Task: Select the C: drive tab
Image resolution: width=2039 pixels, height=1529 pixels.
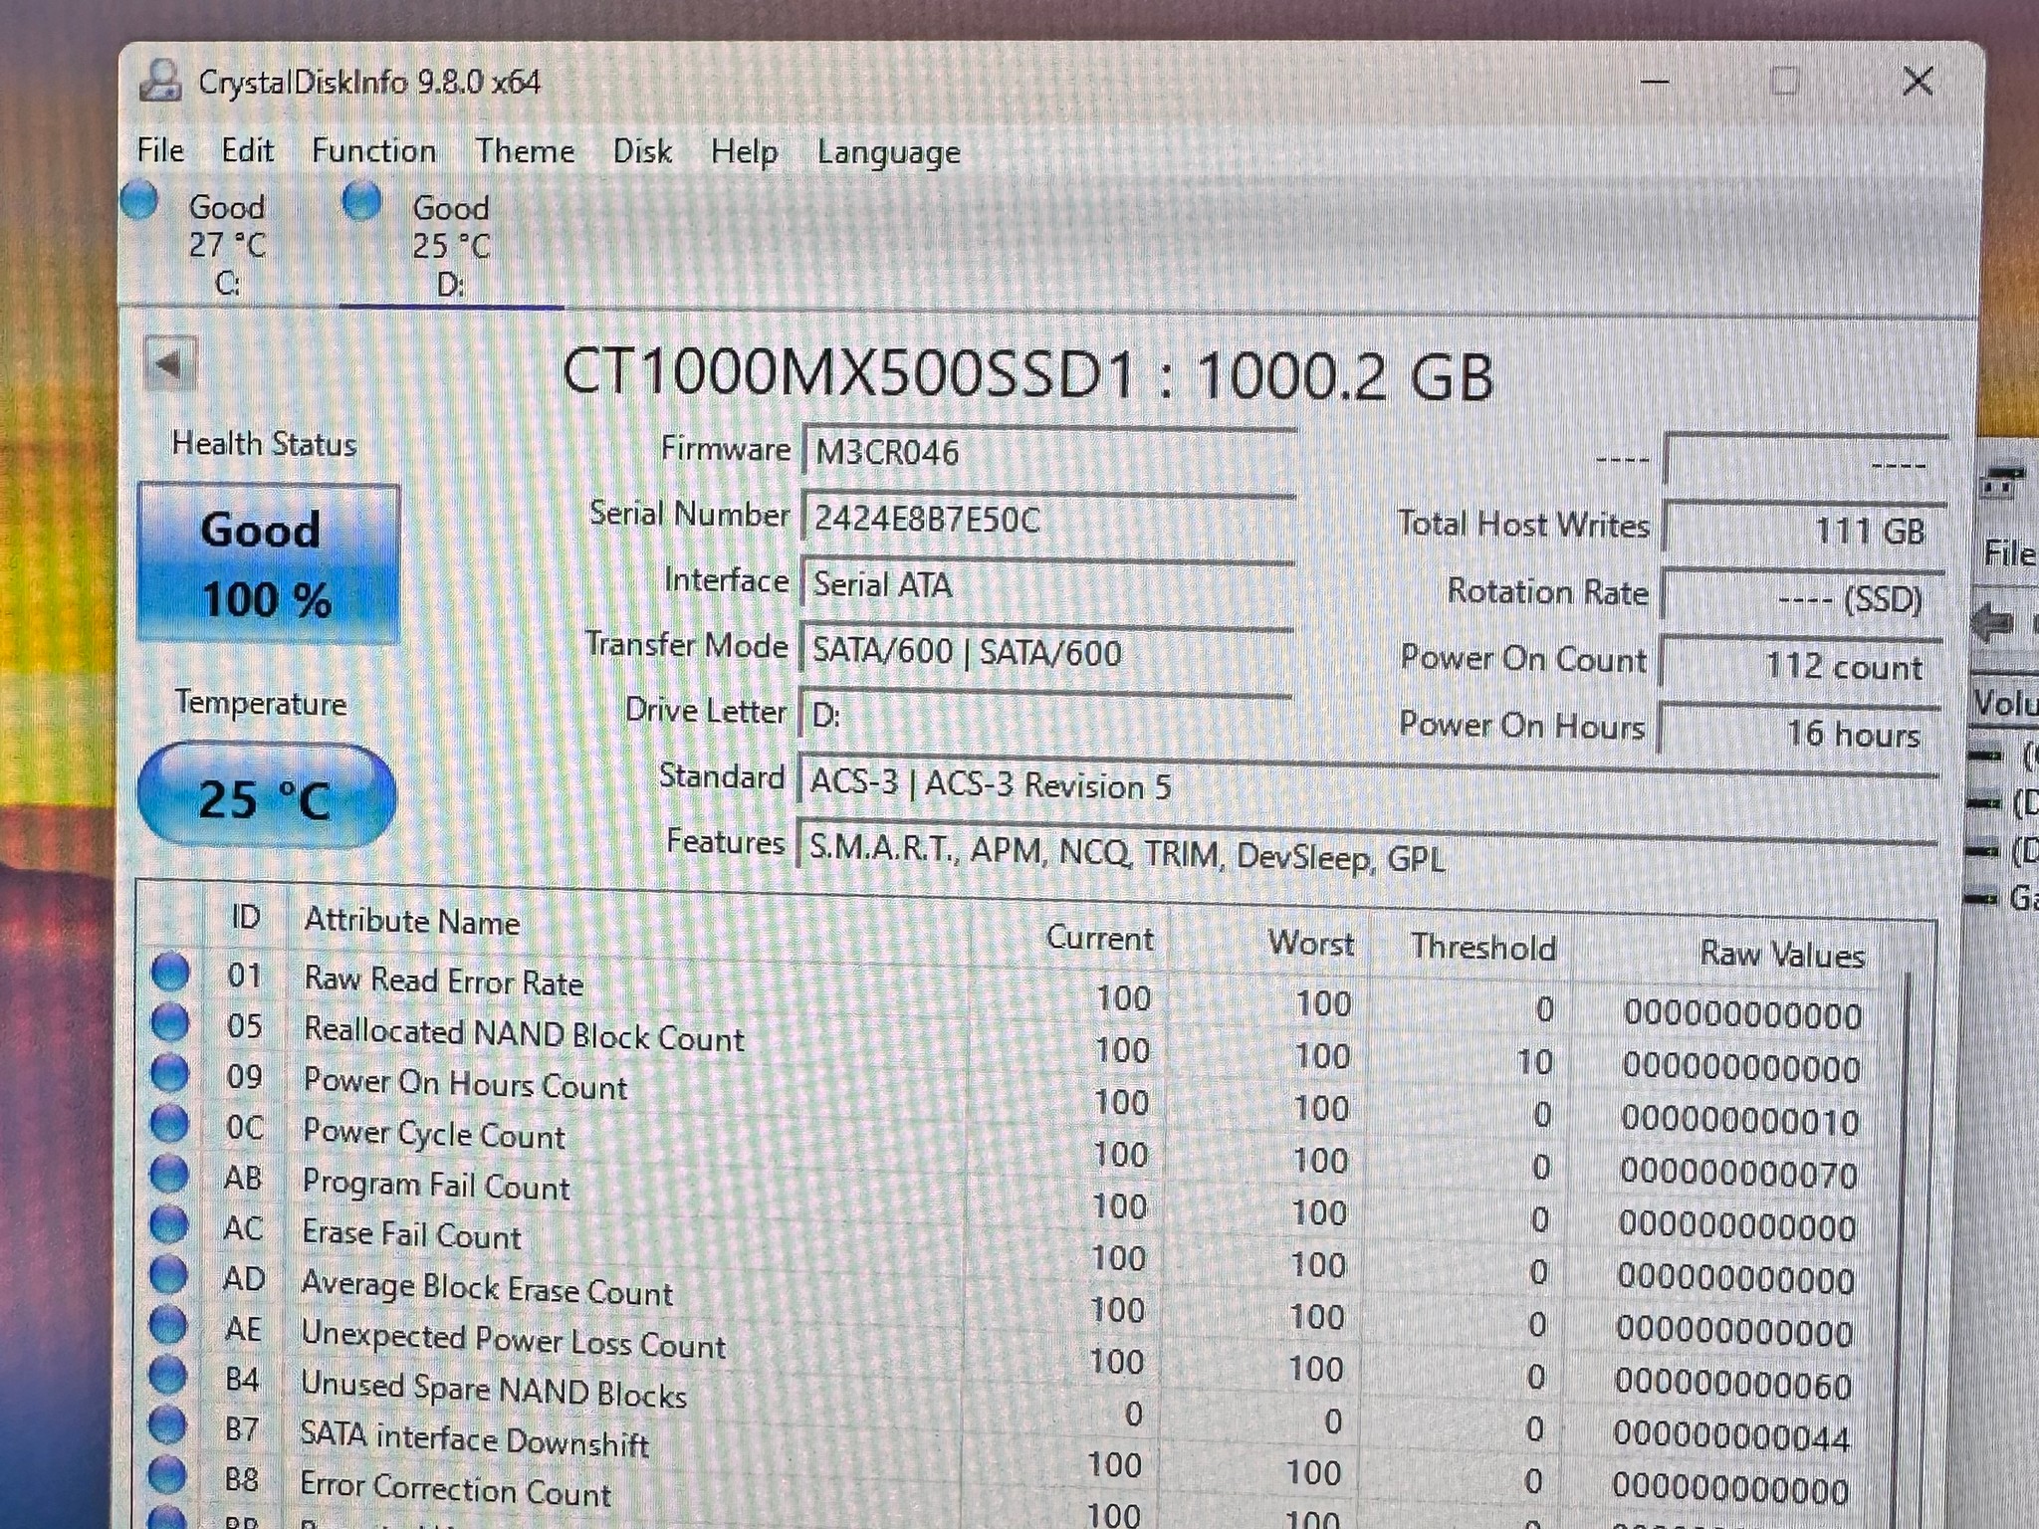Action: [227, 244]
